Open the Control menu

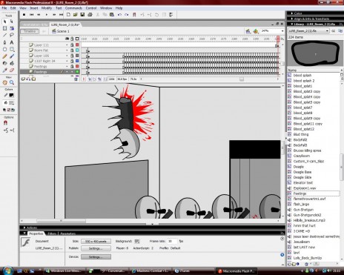point(91,8)
